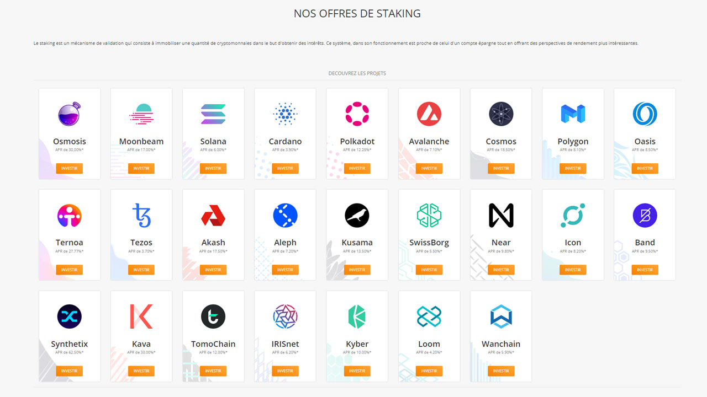Click the Polygon logo icon

click(573, 113)
